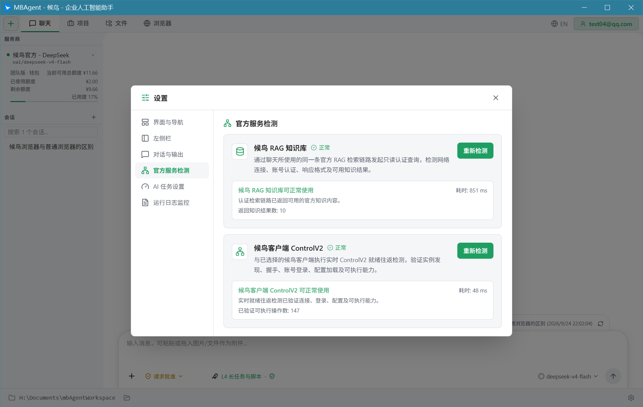The height and width of the screenshot is (407, 643).
Task: Open the 浏览器 tab
Action: click(x=158, y=23)
